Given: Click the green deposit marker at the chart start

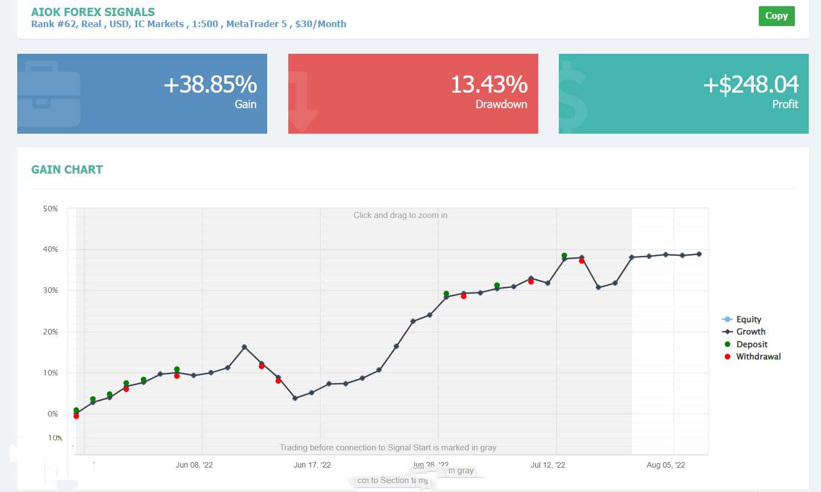Looking at the screenshot, I should tap(76, 410).
